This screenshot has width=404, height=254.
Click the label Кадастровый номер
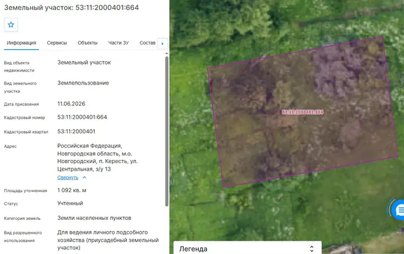click(25, 118)
